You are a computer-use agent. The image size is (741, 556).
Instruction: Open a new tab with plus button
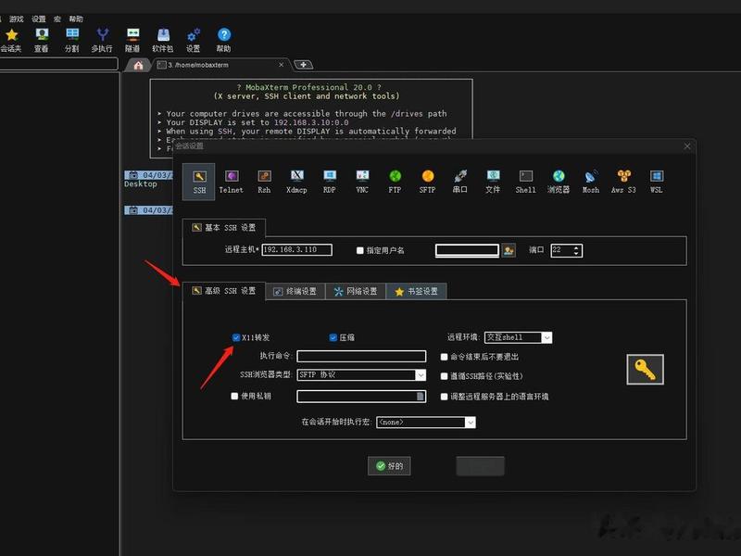point(304,65)
